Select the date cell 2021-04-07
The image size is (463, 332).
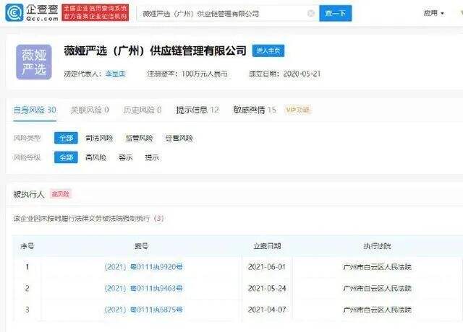[267, 310]
